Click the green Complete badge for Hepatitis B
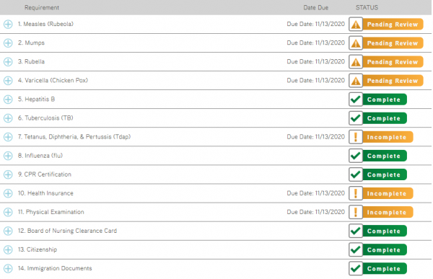Screen dimensions: 433x279 coord(385,99)
